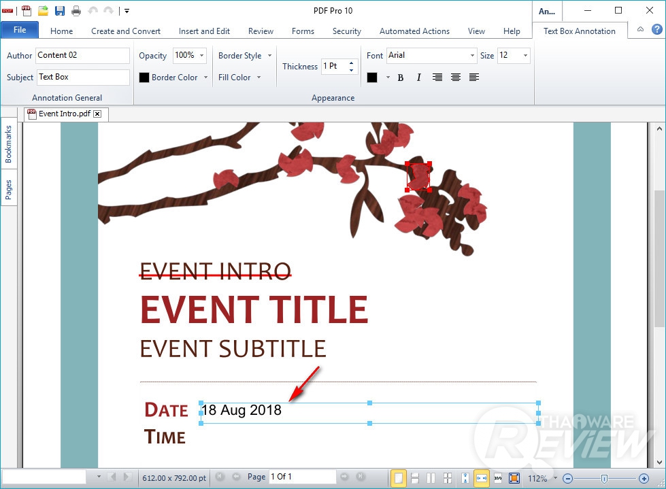Screen dimensions: 666x489
Task: Close the Event Intro.pdf document tab
Action: pyautogui.click(x=97, y=114)
